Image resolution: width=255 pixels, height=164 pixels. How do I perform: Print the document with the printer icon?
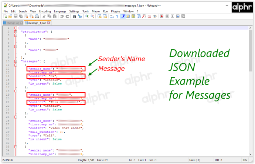(x=37, y=16)
